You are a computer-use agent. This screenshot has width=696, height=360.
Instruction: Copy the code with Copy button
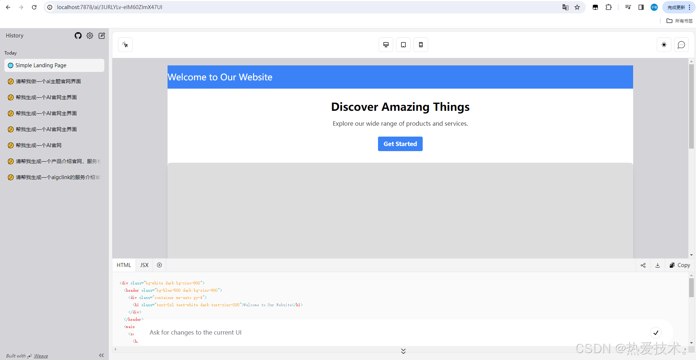680,265
